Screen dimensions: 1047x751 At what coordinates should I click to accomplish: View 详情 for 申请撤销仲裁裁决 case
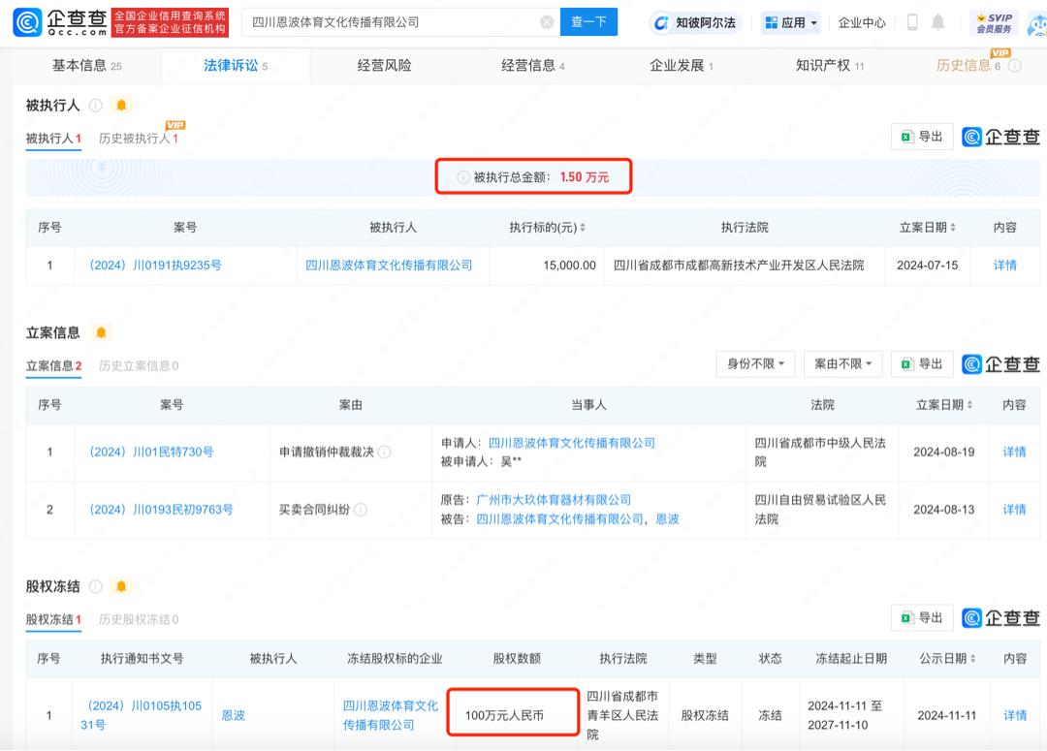pos(1014,452)
